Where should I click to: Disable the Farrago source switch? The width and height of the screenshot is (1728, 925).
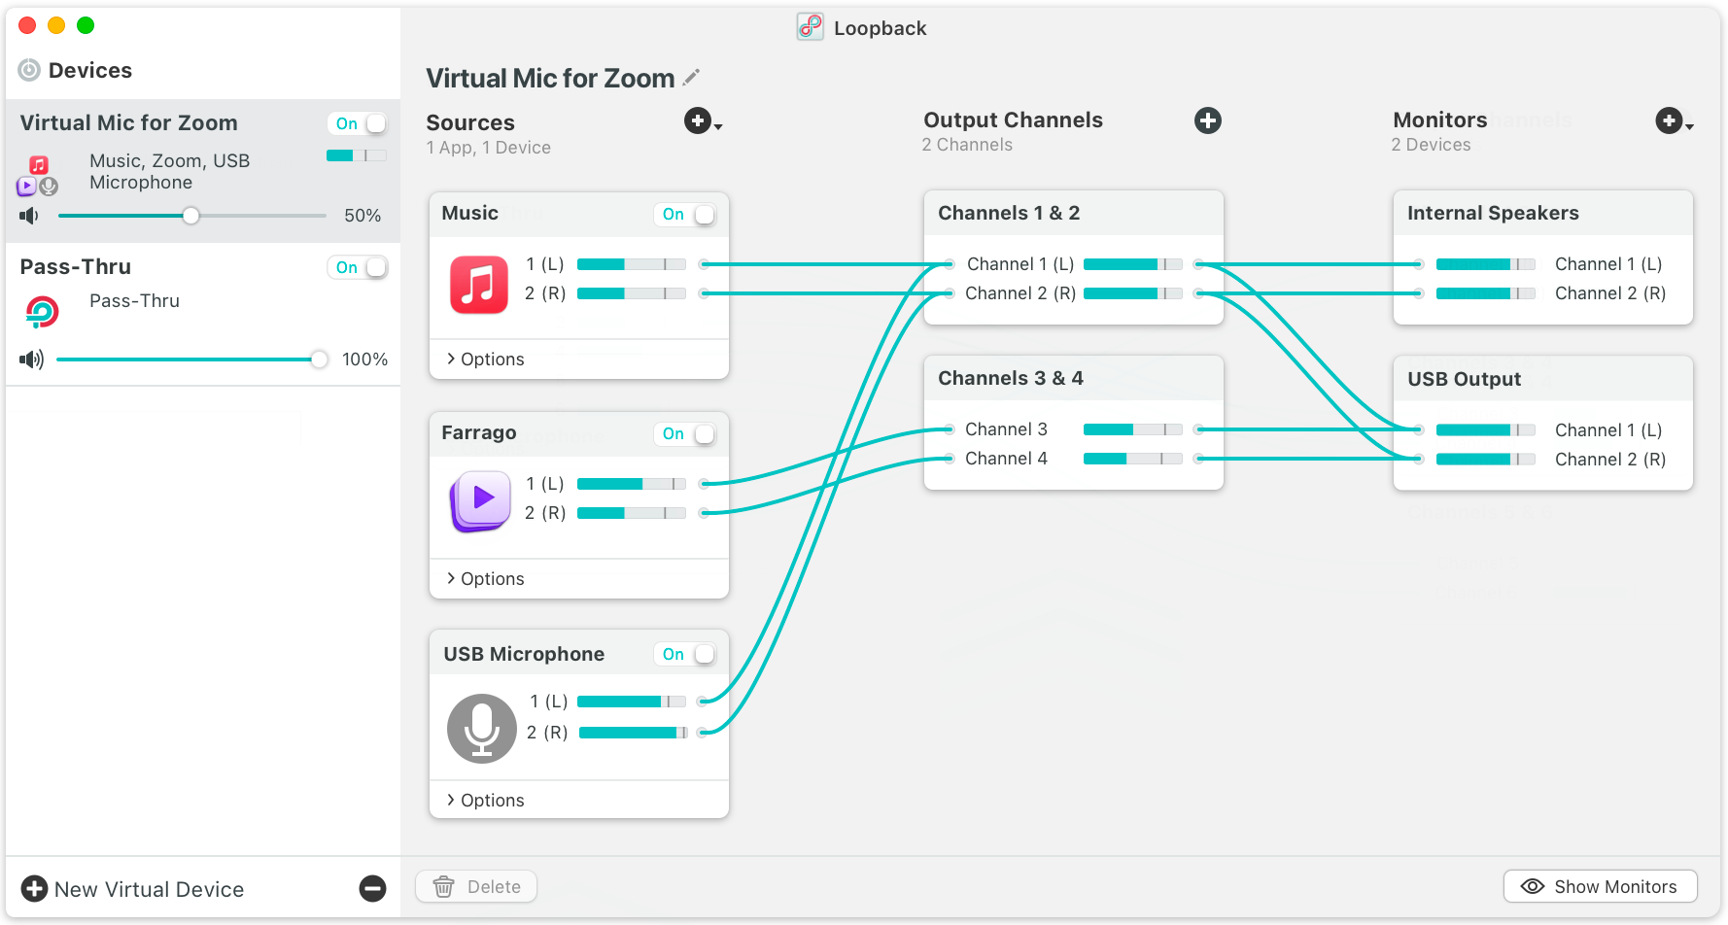[685, 433]
